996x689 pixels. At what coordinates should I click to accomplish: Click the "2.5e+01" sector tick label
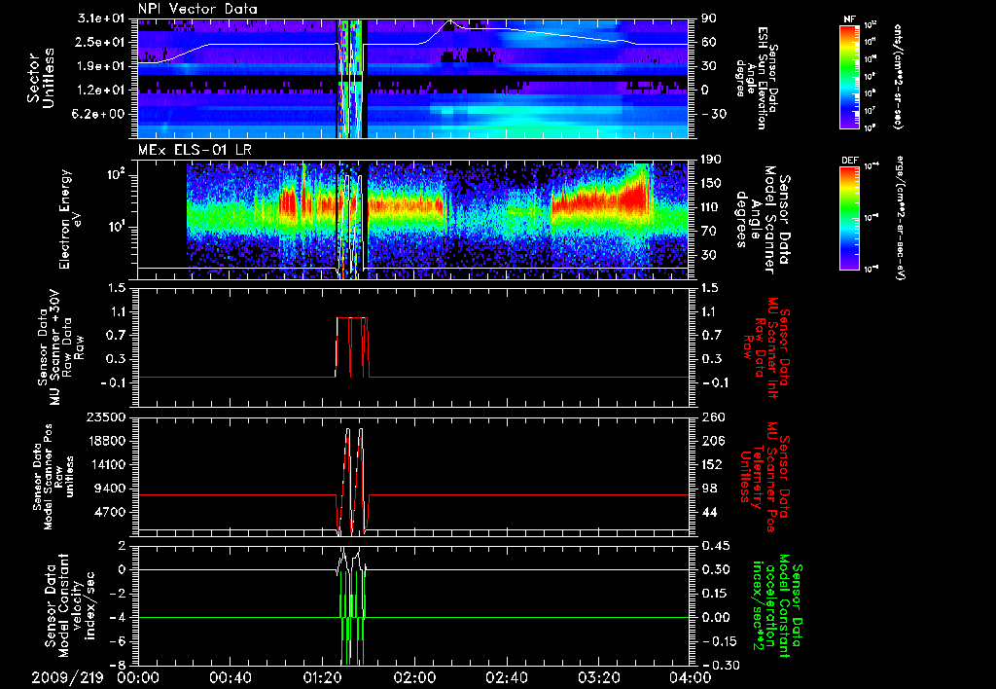(101, 42)
